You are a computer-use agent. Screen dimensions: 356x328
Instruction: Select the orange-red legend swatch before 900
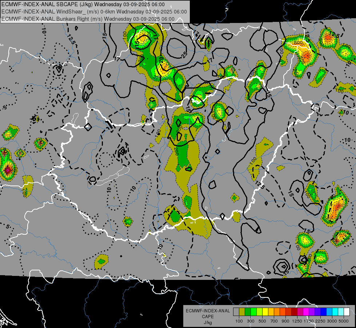point(283,312)
